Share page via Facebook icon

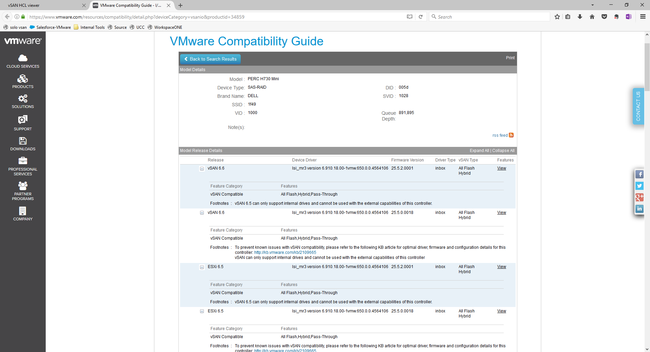pyautogui.click(x=639, y=174)
